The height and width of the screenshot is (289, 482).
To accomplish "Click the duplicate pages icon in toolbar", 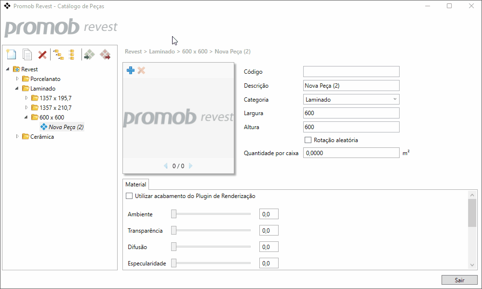I will pyautogui.click(x=27, y=54).
